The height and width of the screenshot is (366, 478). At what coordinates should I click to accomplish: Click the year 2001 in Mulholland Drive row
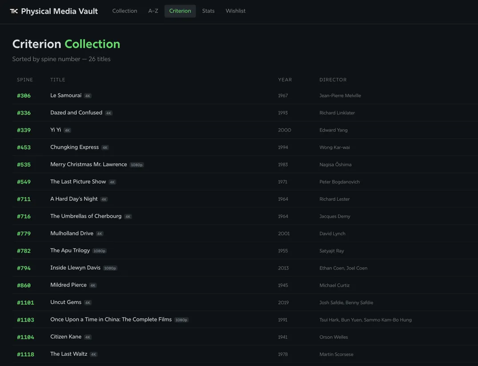click(x=284, y=234)
